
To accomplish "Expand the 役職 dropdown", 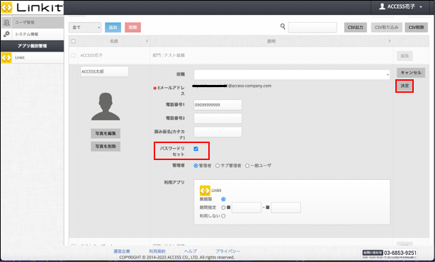I will (292, 74).
